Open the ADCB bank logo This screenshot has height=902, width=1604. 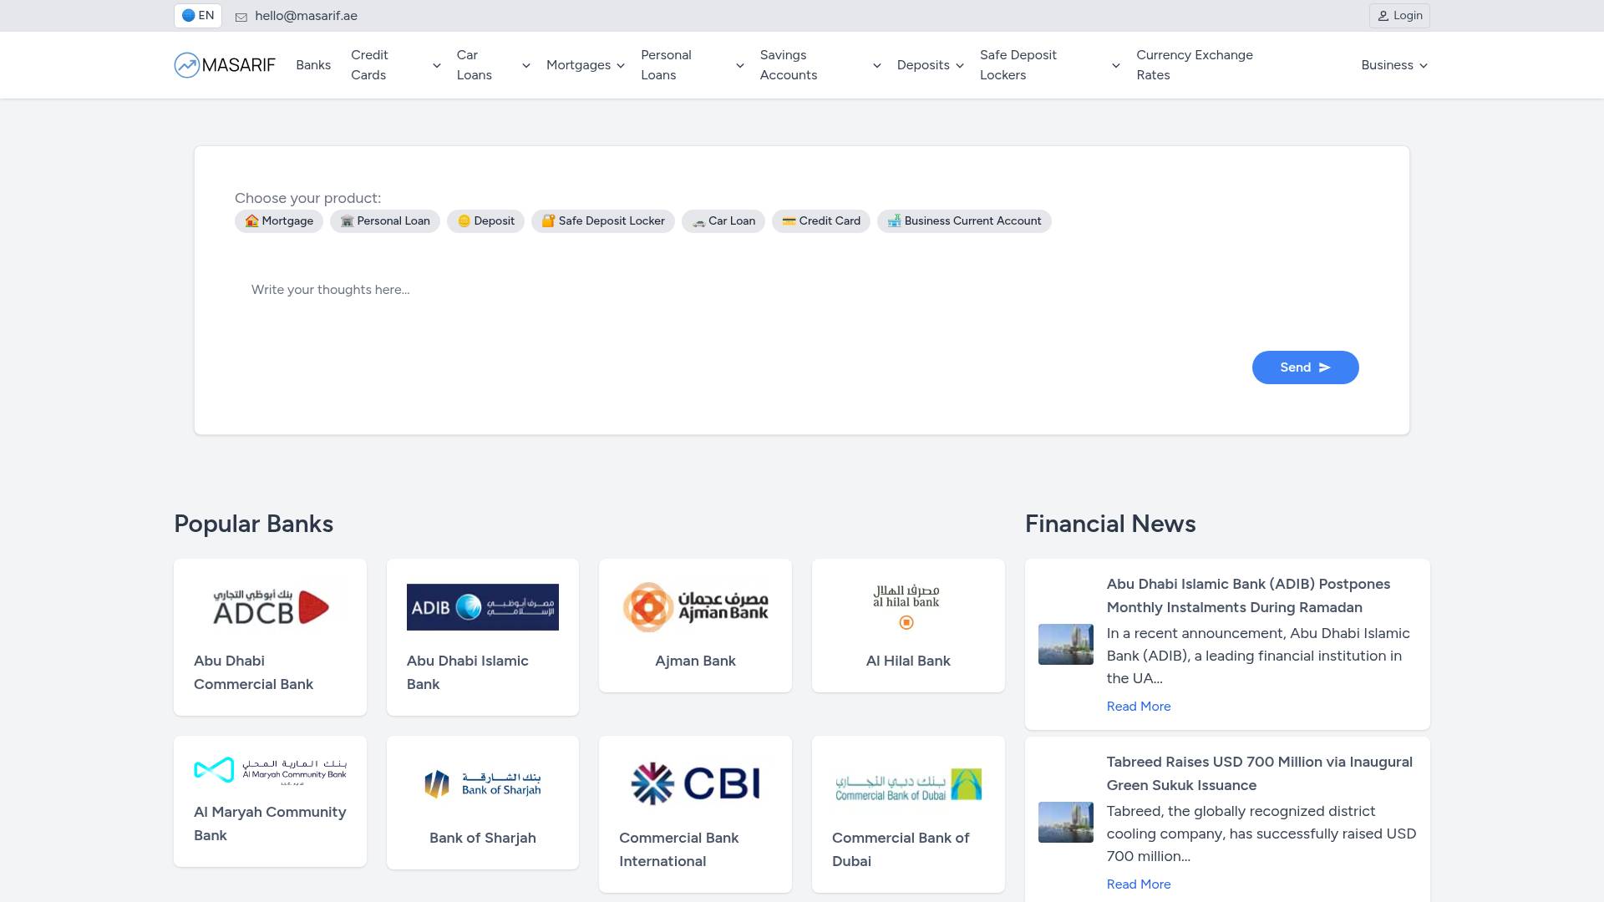click(x=270, y=607)
